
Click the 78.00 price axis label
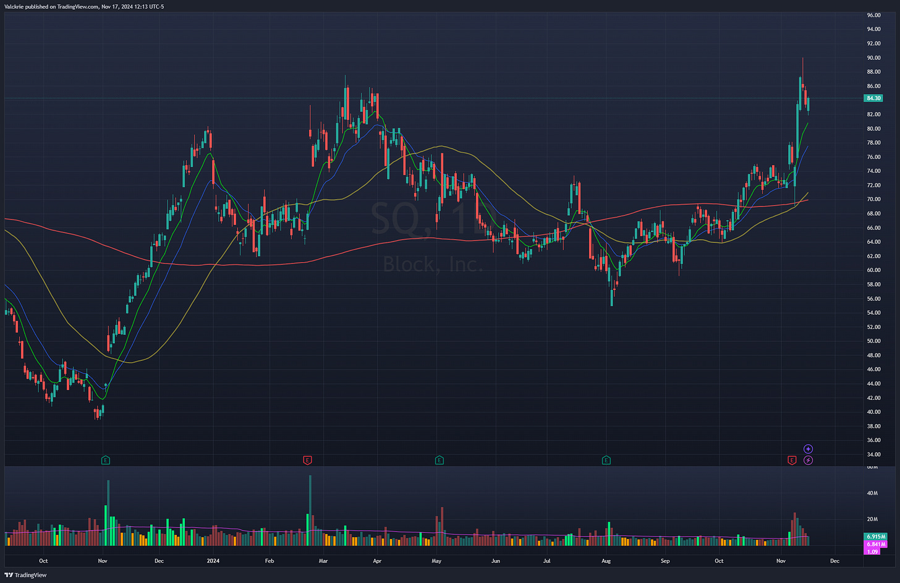(873, 143)
